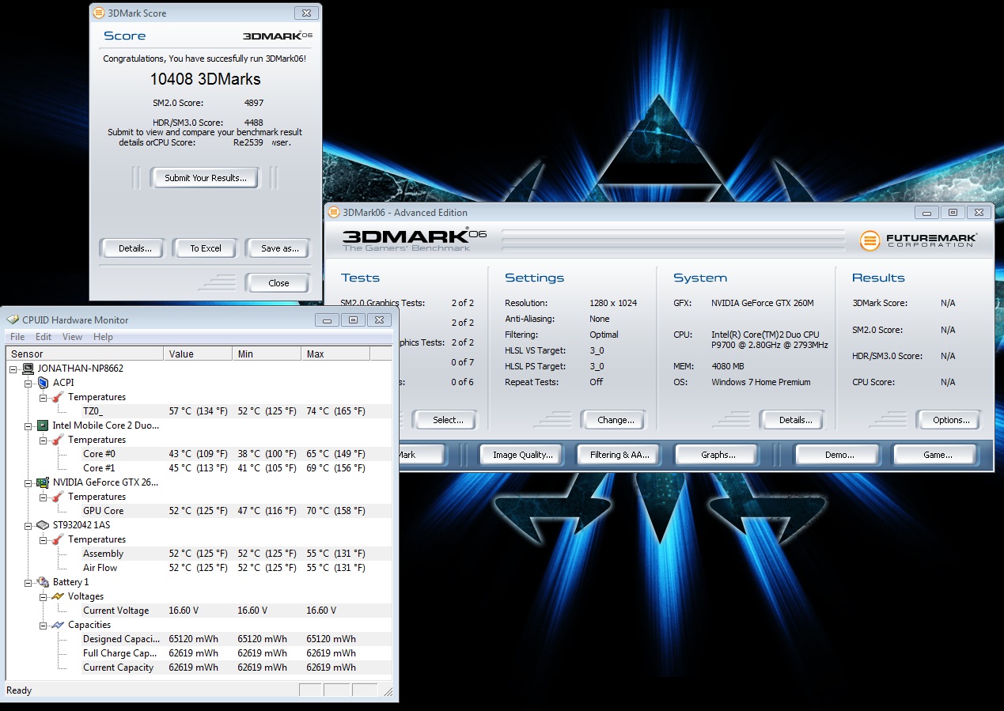The image size is (1004, 711).
Task: Collapse the ACPI node
Action: tap(28, 383)
